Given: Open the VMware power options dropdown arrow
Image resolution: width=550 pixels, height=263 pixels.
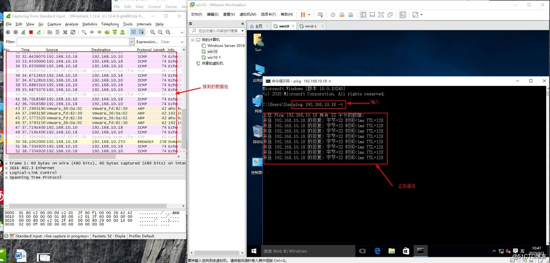Looking at the screenshot, I should 309,15.
